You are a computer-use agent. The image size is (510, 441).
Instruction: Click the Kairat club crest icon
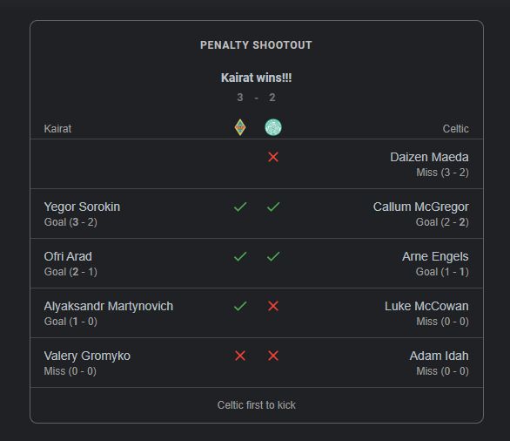click(x=240, y=127)
